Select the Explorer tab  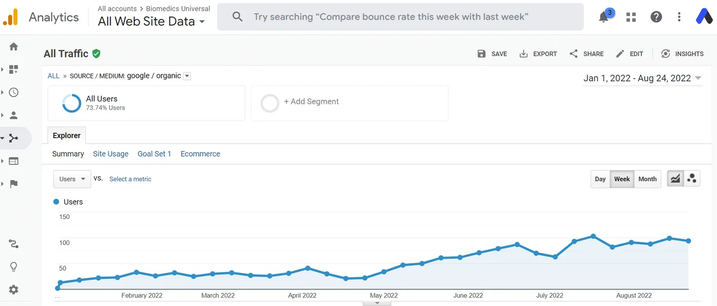coord(67,136)
